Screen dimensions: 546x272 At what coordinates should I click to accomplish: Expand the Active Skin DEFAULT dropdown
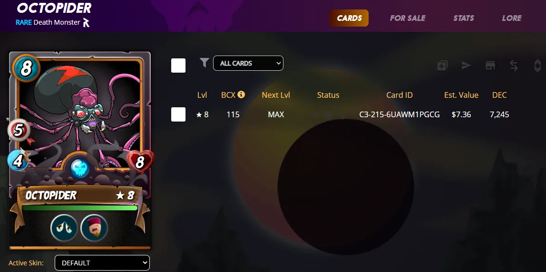point(102,263)
